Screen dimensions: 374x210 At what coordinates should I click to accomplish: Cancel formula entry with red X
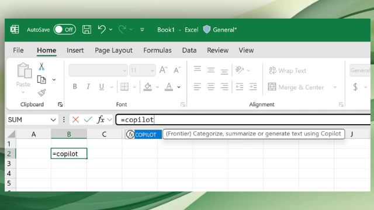tap(75, 120)
